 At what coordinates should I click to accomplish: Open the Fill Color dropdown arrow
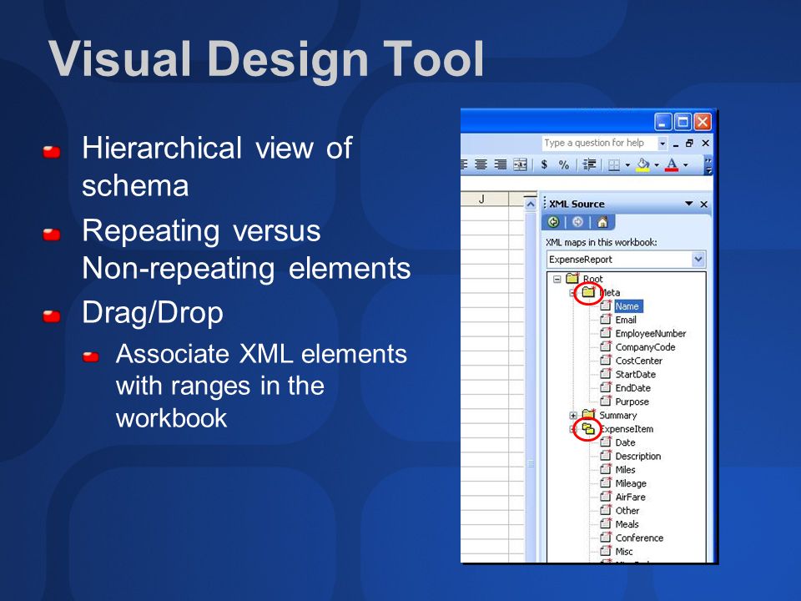(x=657, y=165)
